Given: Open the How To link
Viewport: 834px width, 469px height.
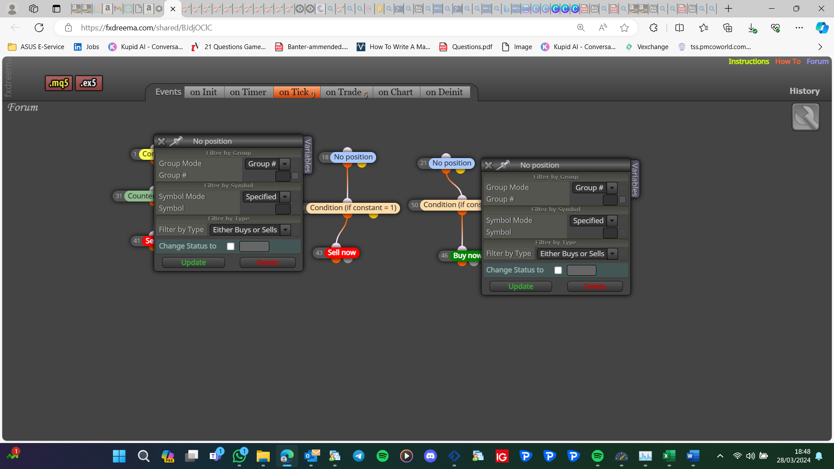Looking at the screenshot, I should tap(788, 62).
